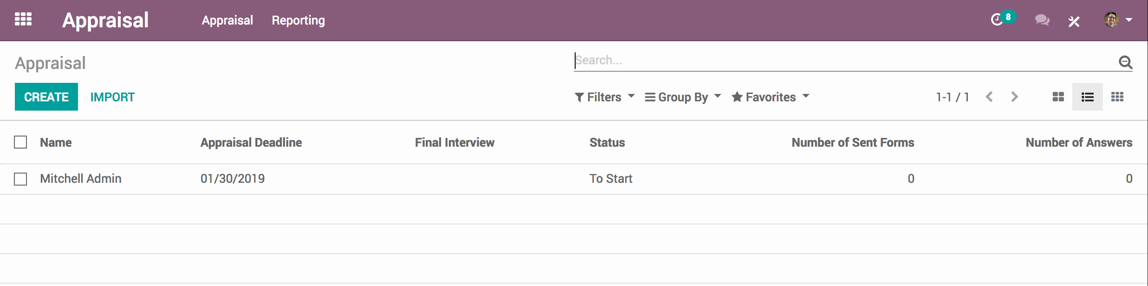Switch to kanban view

click(x=1058, y=97)
